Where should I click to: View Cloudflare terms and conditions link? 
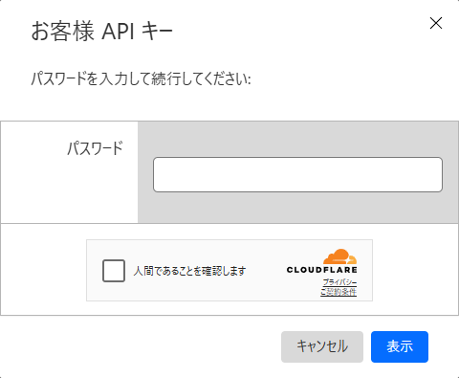point(339,292)
